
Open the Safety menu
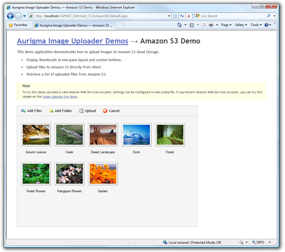point(241,25)
